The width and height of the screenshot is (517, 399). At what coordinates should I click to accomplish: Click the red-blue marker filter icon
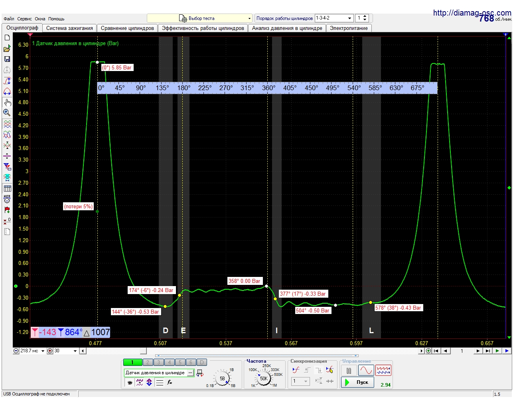[x=7, y=167]
